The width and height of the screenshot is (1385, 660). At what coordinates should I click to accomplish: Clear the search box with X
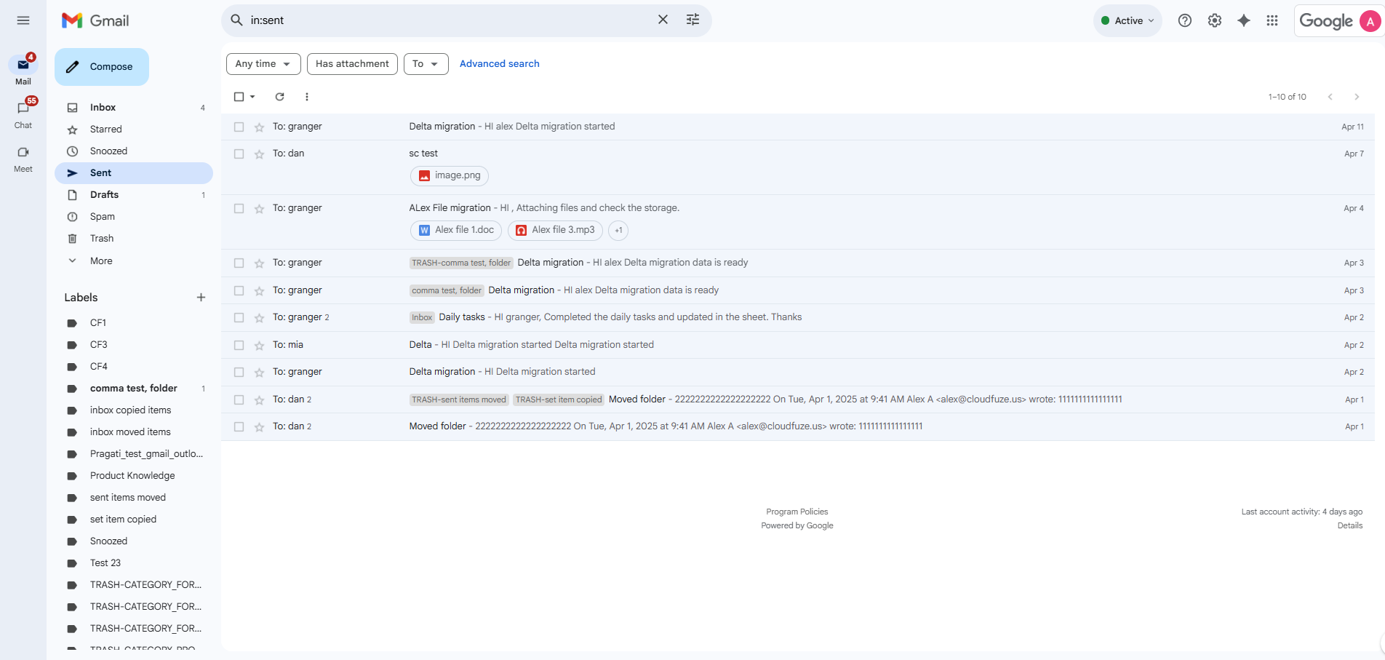coord(663,20)
